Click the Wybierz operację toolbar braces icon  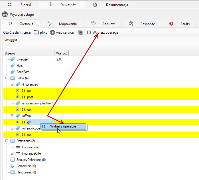[x=89, y=33]
